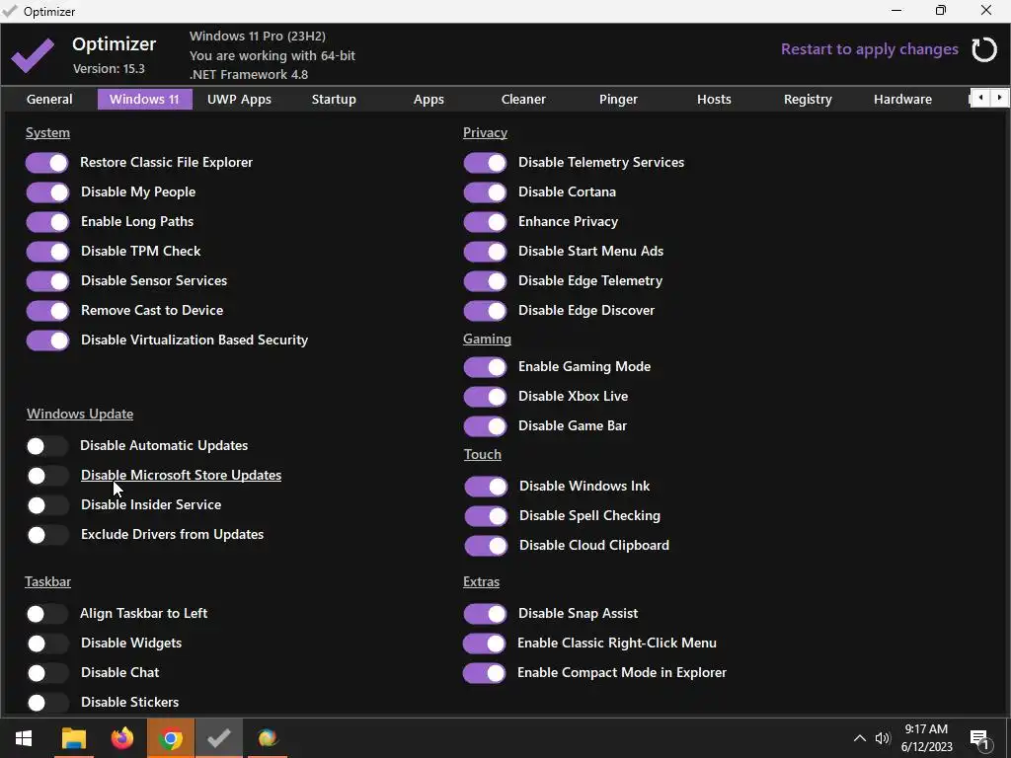The width and height of the screenshot is (1011, 758).
Task: Toggle Disable TPM Check
Action: tap(47, 252)
